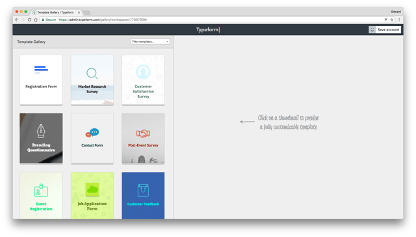
Task: Open the Chrome three-dot menu
Action: tap(399, 20)
